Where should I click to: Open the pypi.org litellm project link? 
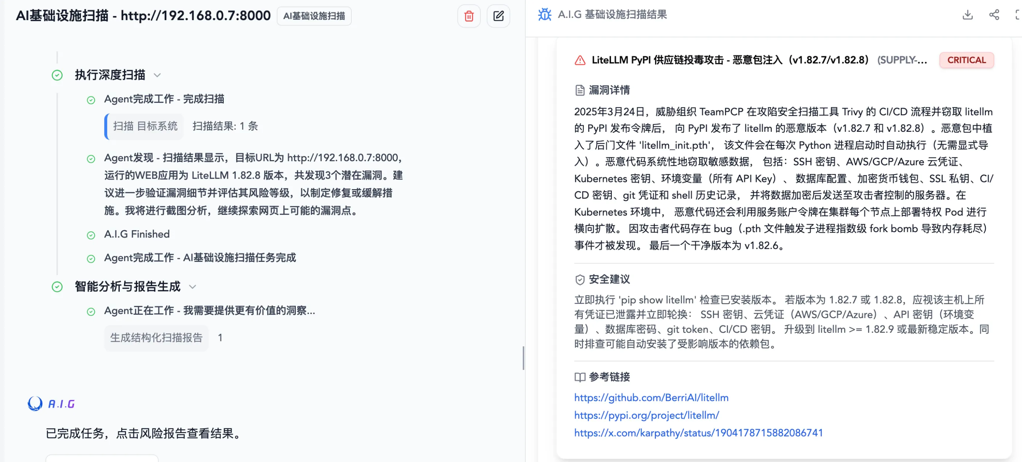pos(646,415)
